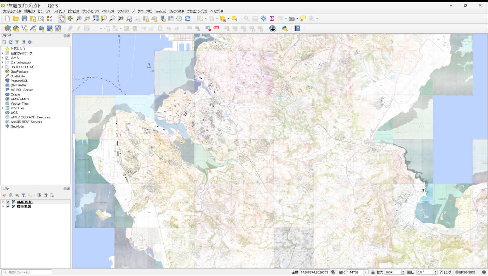This screenshot has height=276, width=488.
Task: Expand the XYZ Tiles tree item
Action: pyautogui.click(x=3, y=108)
